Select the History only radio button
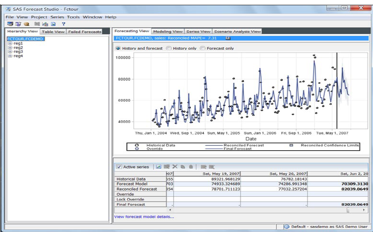 point(169,48)
